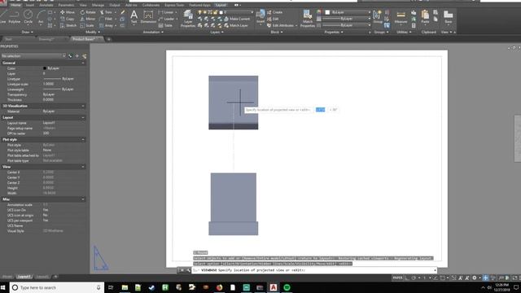521x293 pixels.
Task: Toggle the object snap status bar icon
Action: tap(443, 278)
